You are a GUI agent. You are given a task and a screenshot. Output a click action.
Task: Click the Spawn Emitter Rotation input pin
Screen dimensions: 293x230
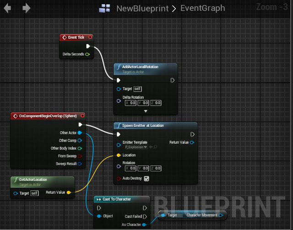[119, 166]
